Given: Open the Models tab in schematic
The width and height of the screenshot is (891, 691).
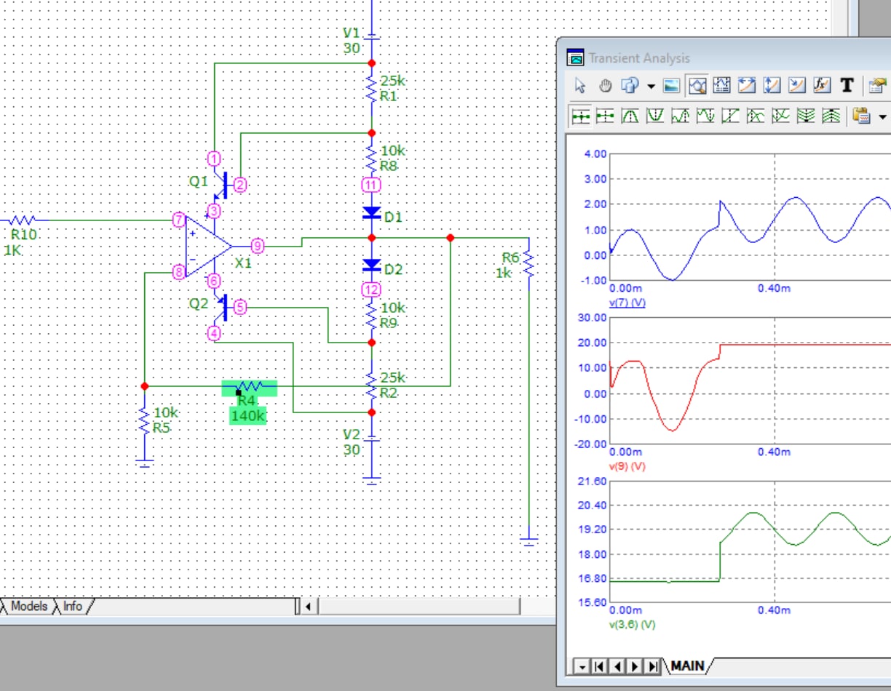Looking at the screenshot, I should (x=28, y=606).
